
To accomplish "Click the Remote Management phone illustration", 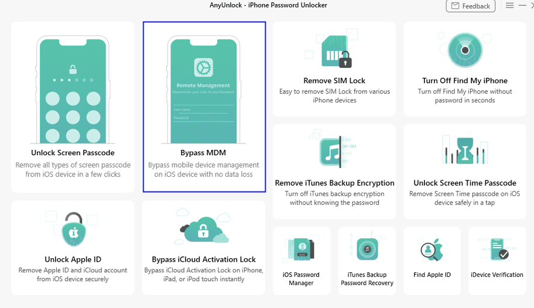I will coord(204,89).
